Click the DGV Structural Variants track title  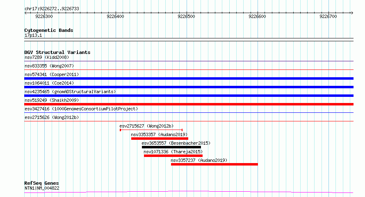[x=57, y=52]
